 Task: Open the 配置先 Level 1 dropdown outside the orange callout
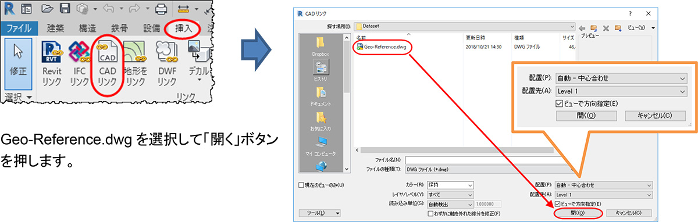[604, 194]
